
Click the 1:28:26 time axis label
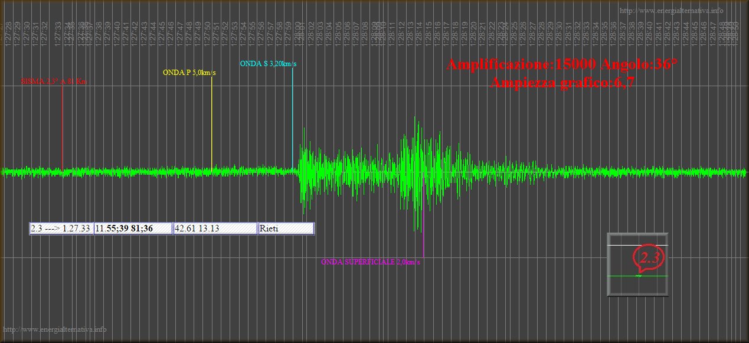coord(523,32)
